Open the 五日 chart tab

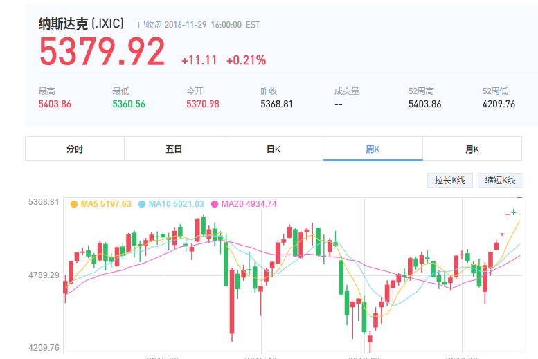point(174,149)
